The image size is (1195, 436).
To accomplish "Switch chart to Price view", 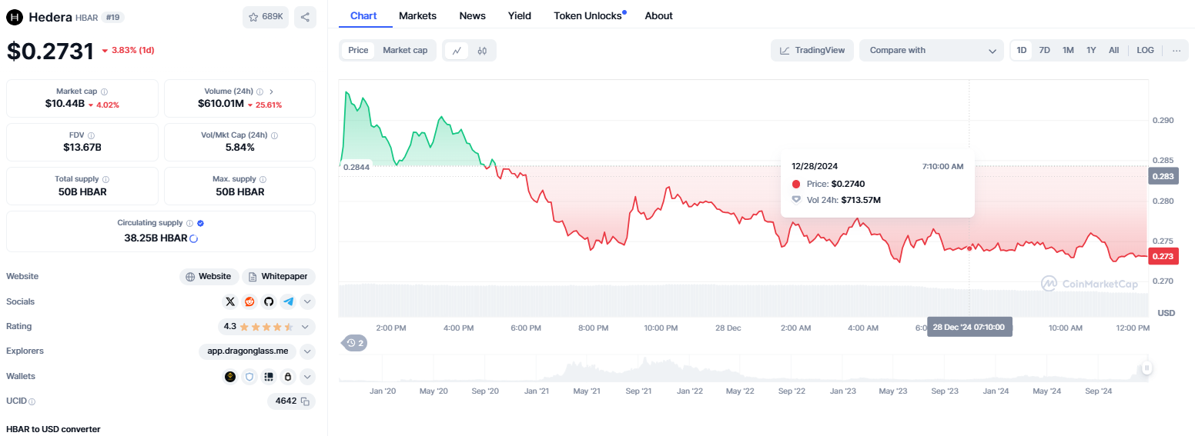I will (x=358, y=50).
